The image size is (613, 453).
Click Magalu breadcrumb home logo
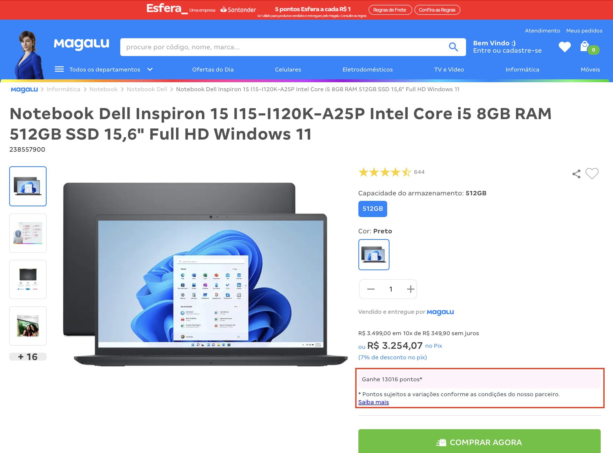24,90
